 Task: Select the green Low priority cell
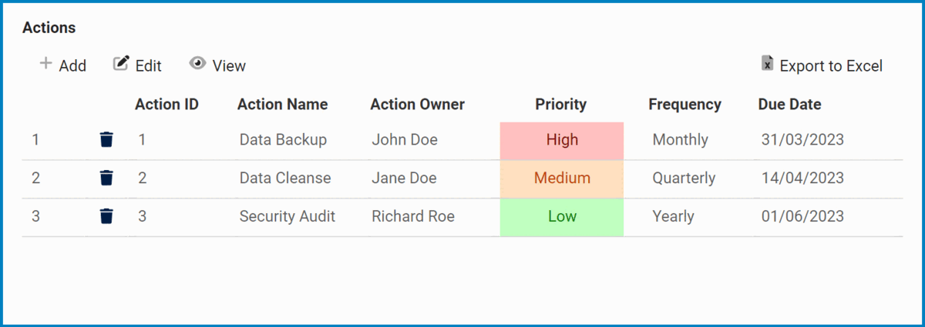coord(562,217)
